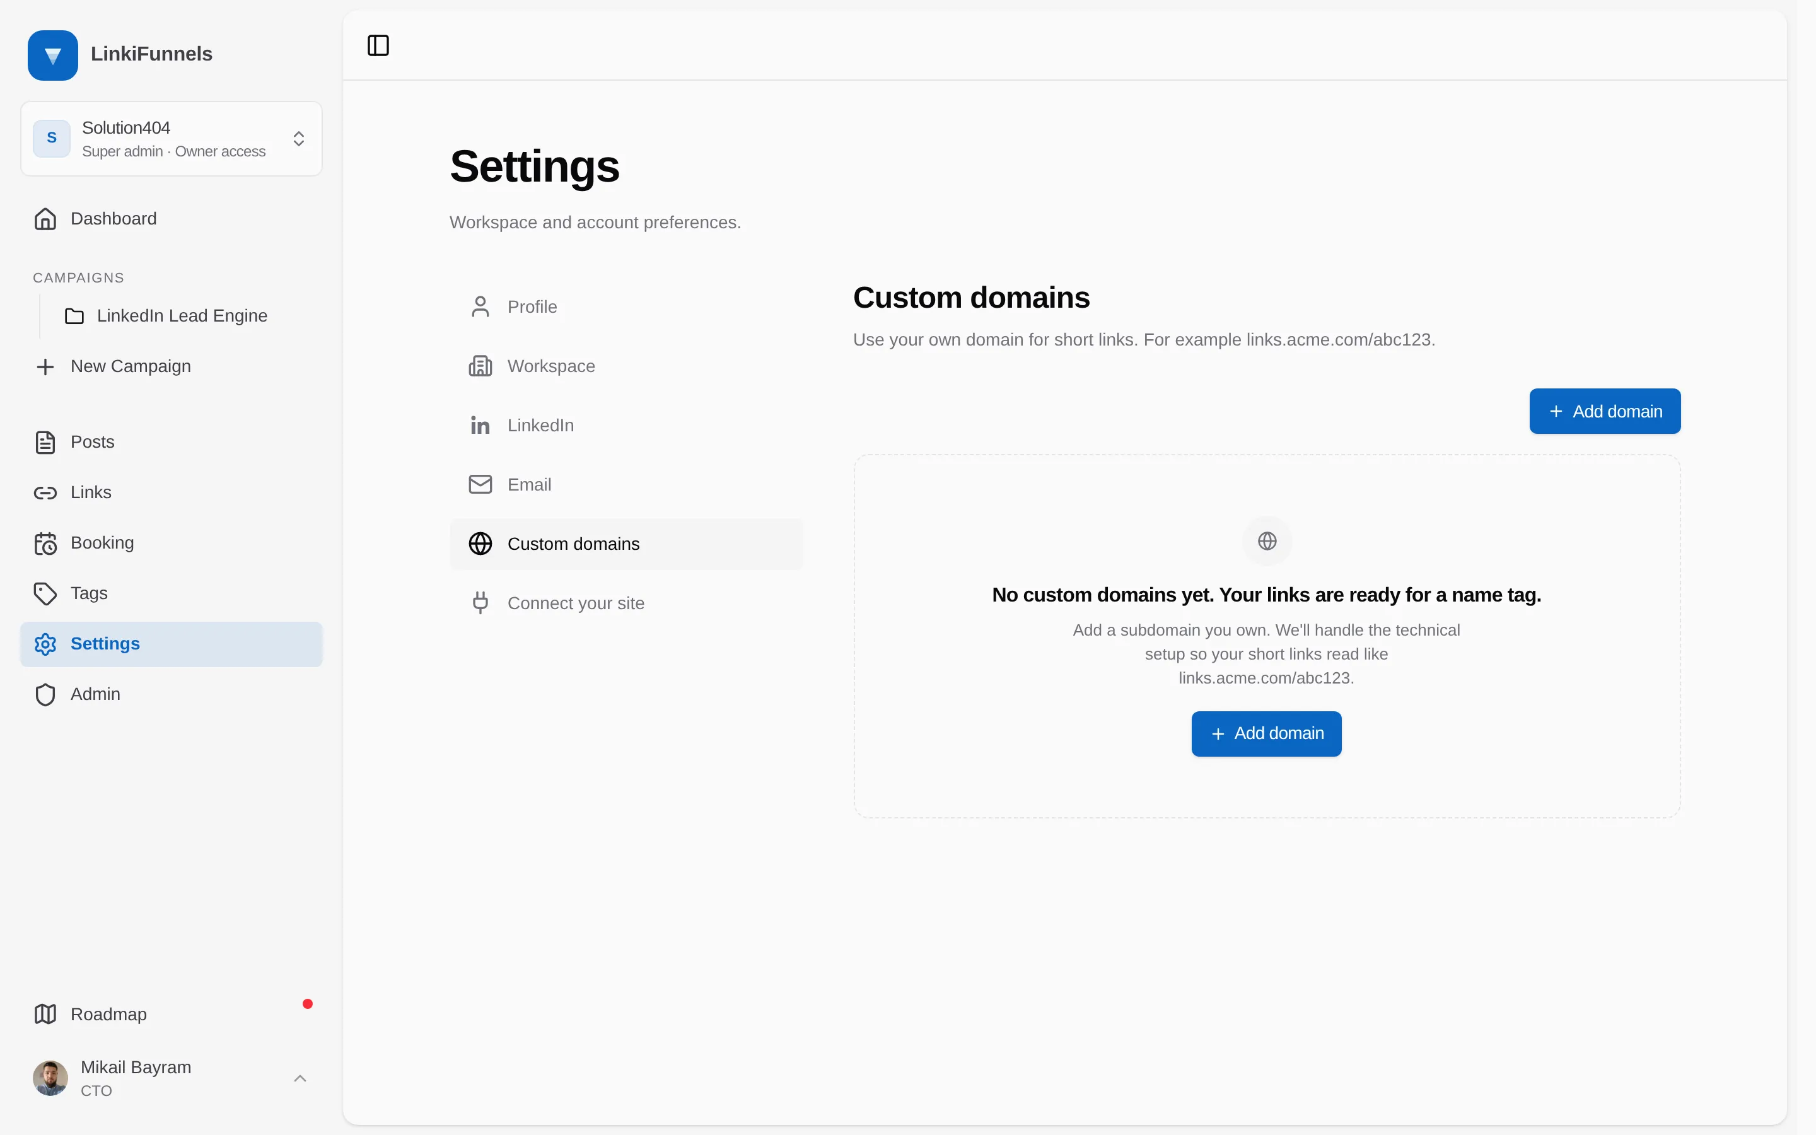Open Links via the chain icon

[x=45, y=492]
